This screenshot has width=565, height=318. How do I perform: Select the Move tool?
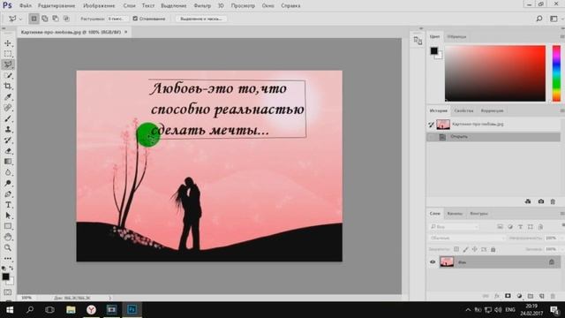(x=8, y=43)
